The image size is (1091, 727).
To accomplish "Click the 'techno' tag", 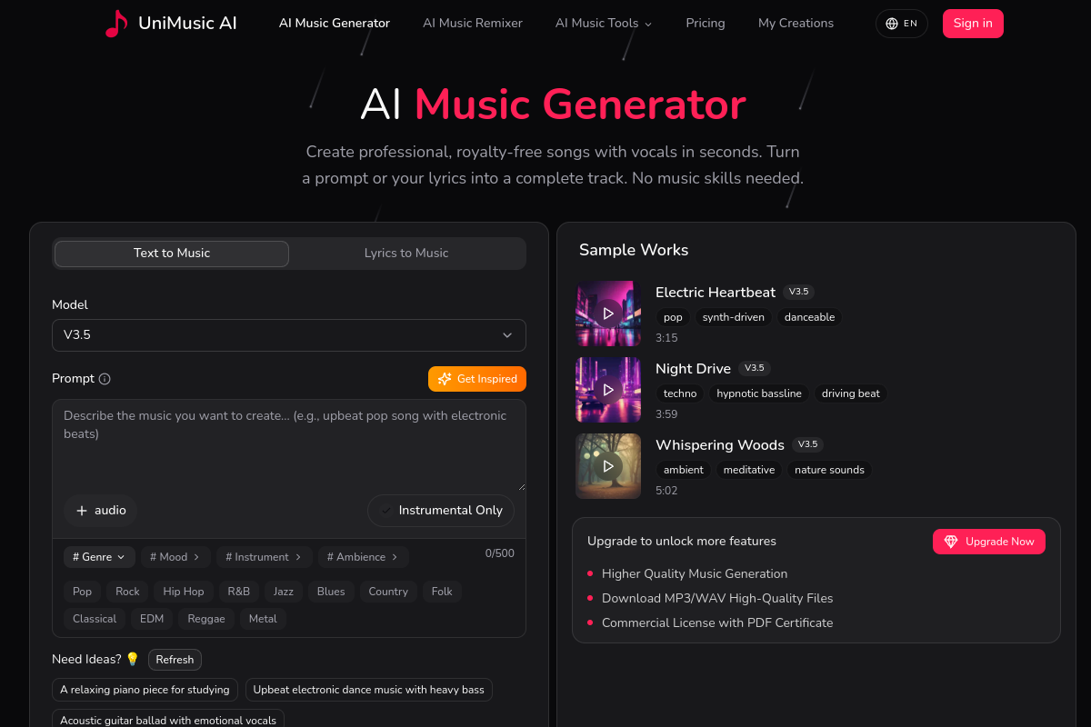I will point(680,393).
